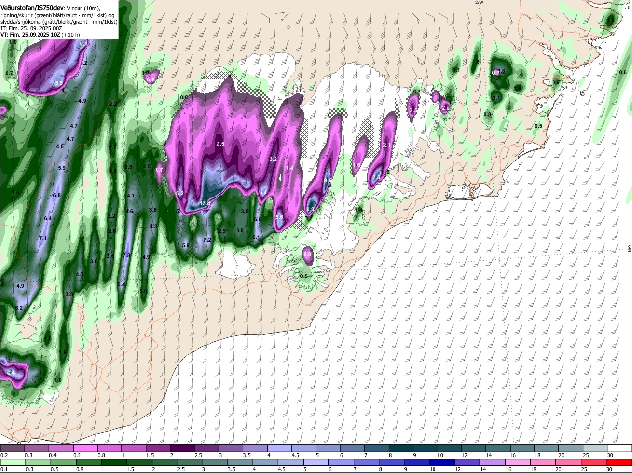Click the initial time line "IT: Fim. 25. 09. 2025 00Z"
This screenshot has height=473, width=632.
[x=31, y=28]
